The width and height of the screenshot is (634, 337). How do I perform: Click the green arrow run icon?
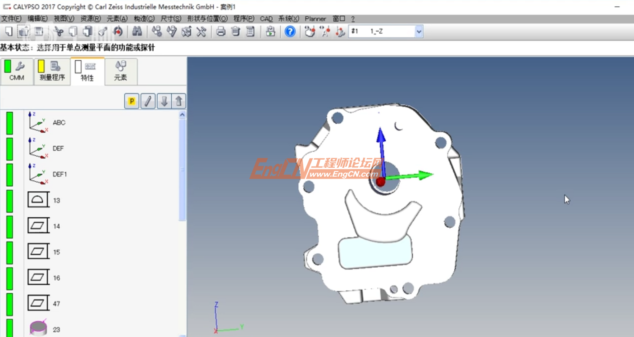click(x=270, y=31)
